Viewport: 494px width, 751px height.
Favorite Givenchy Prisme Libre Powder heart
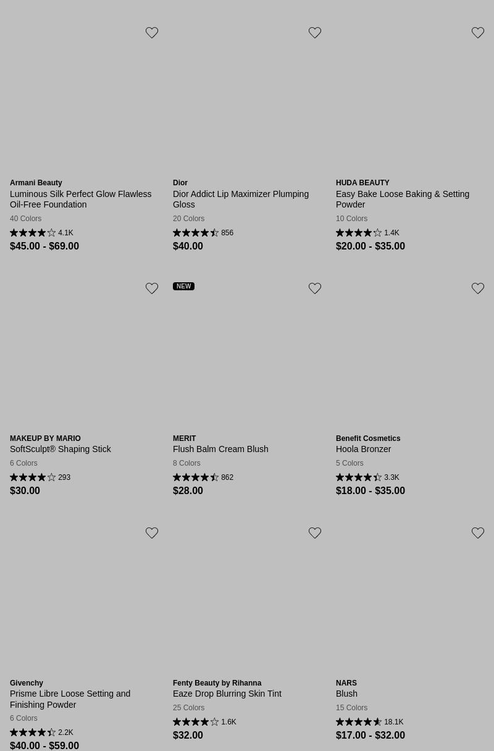point(152,533)
